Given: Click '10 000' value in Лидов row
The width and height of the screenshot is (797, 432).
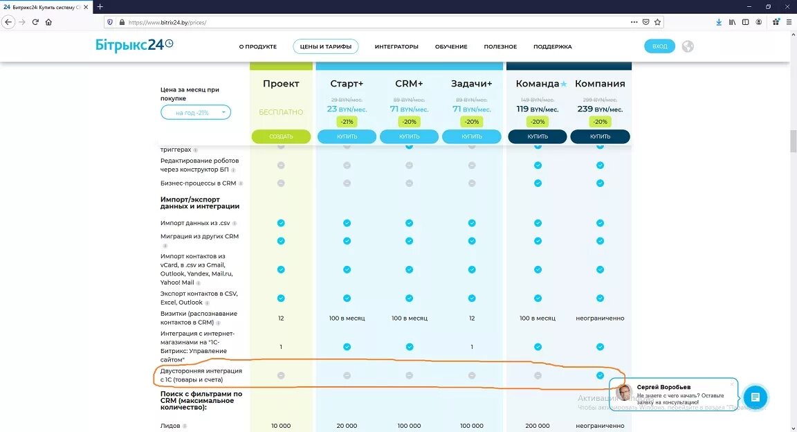Looking at the screenshot, I should [281, 426].
